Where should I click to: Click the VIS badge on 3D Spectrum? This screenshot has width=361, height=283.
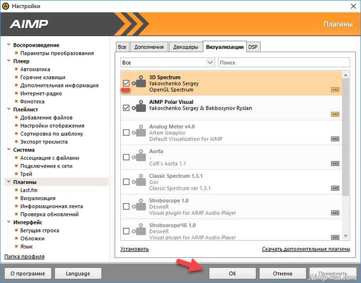(x=335, y=90)
